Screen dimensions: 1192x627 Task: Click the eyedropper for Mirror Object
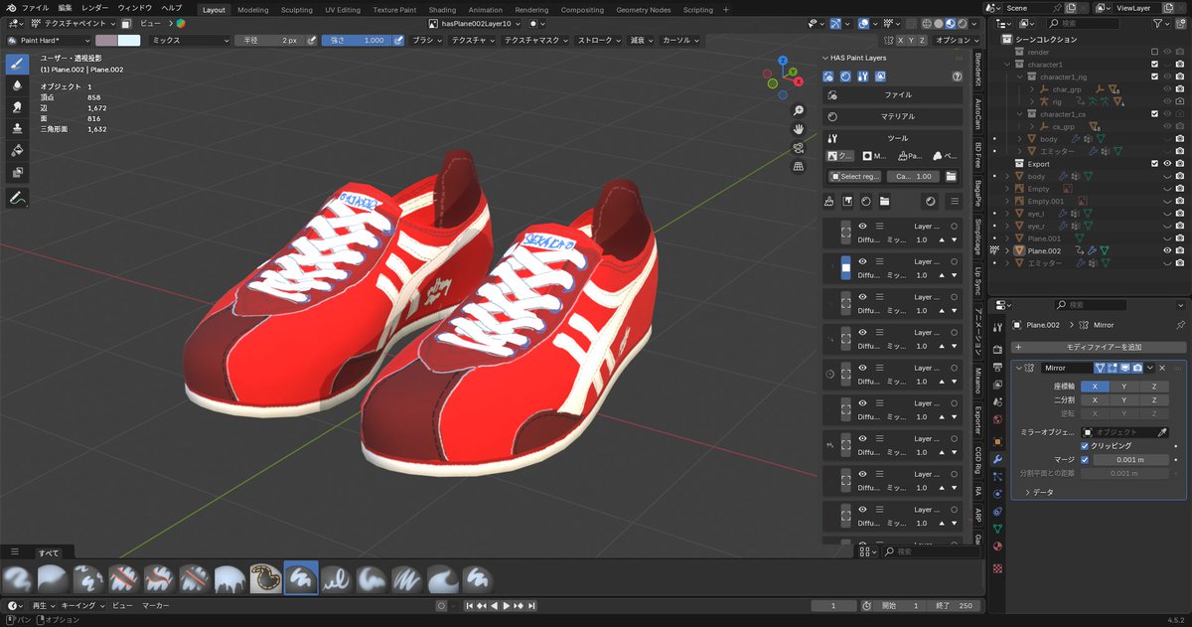(1163, 432)
